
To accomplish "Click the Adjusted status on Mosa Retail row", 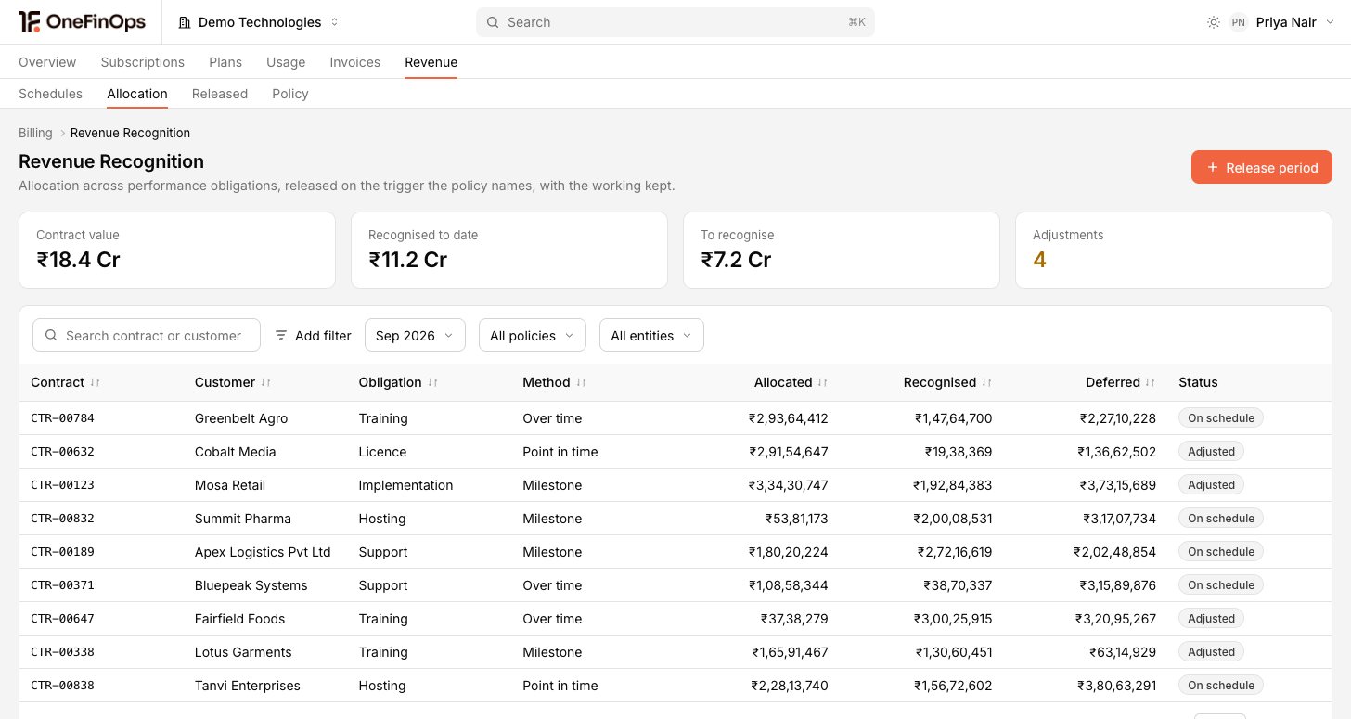I will coord(1211,485).
